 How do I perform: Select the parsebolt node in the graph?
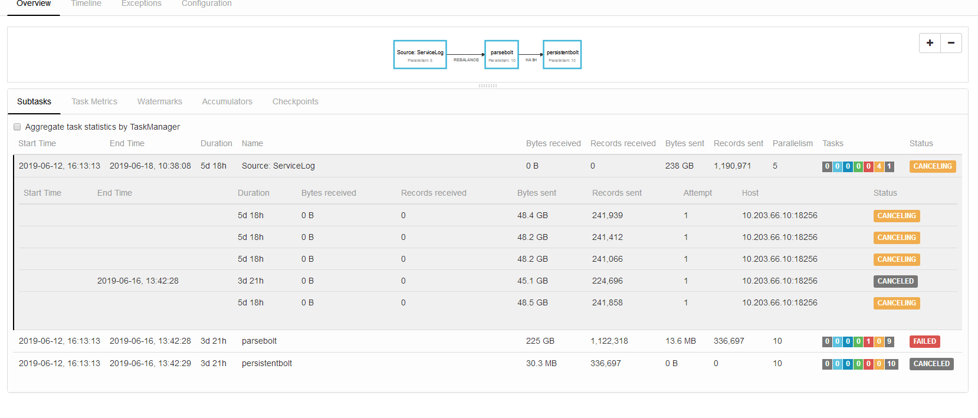501,54
